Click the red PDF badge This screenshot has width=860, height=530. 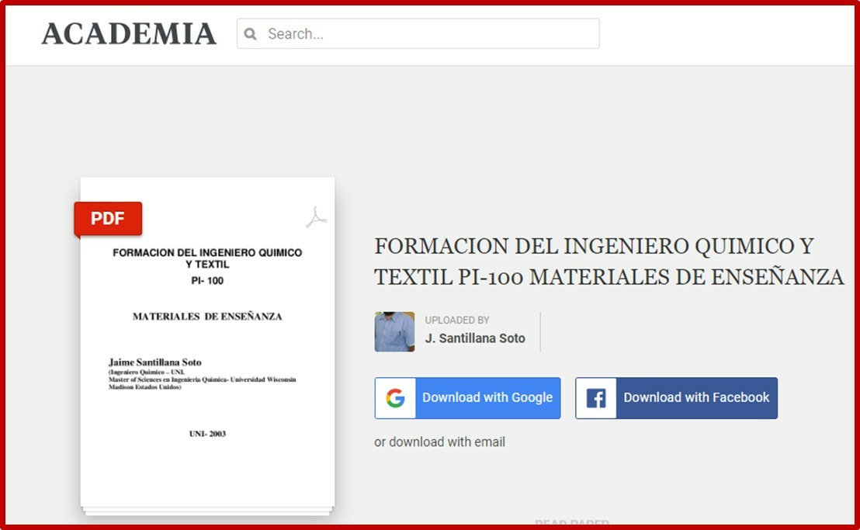(x=108, y=219)
